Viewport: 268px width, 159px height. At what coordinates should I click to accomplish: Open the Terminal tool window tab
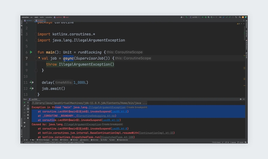pos(74,140)
